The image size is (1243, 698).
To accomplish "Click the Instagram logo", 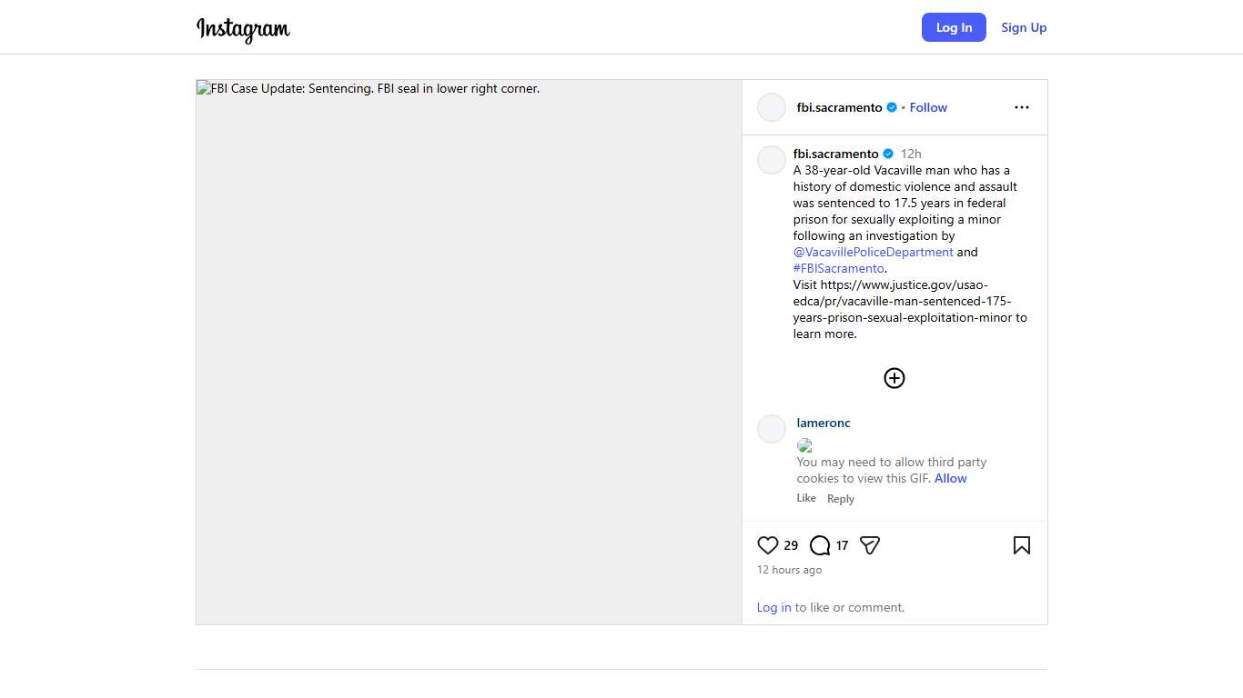I will point(243,29).
